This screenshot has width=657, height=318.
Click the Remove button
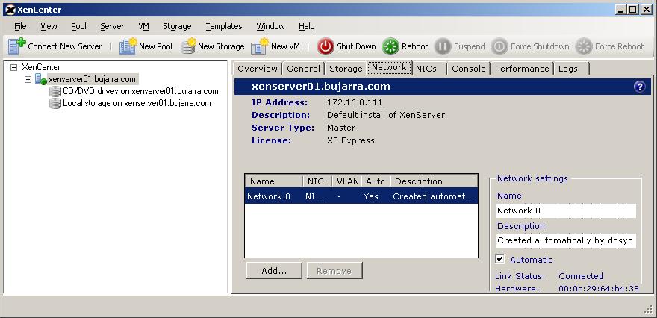pyautogui.click(x=334, y=271)
